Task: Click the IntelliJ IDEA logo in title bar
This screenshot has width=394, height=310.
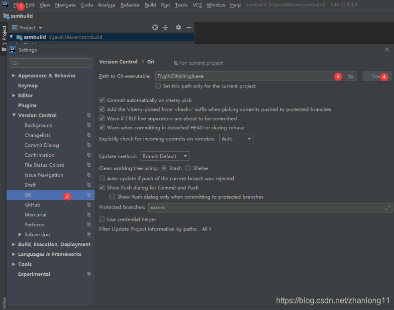Action: (5, 4)
